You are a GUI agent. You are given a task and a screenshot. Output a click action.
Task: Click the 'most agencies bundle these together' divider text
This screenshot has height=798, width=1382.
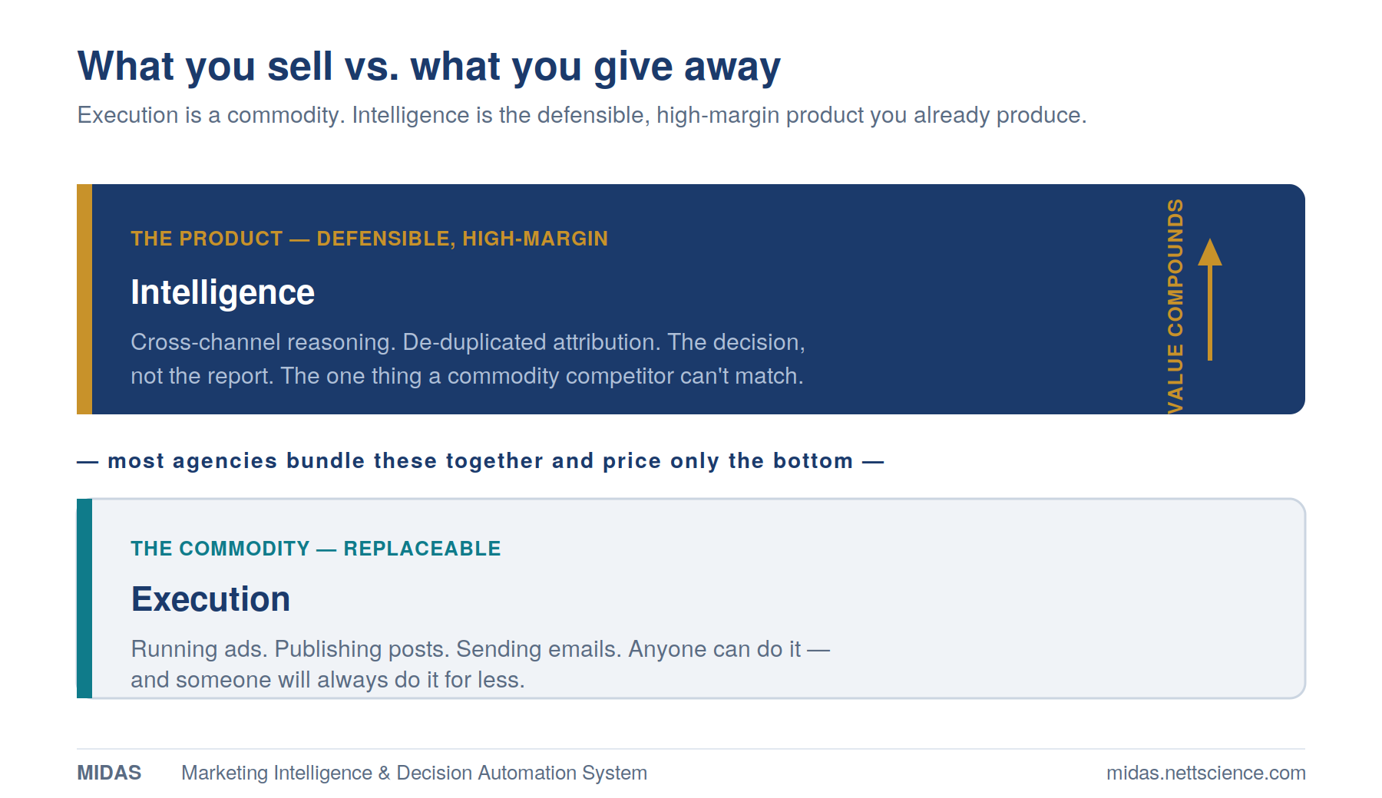481,461
